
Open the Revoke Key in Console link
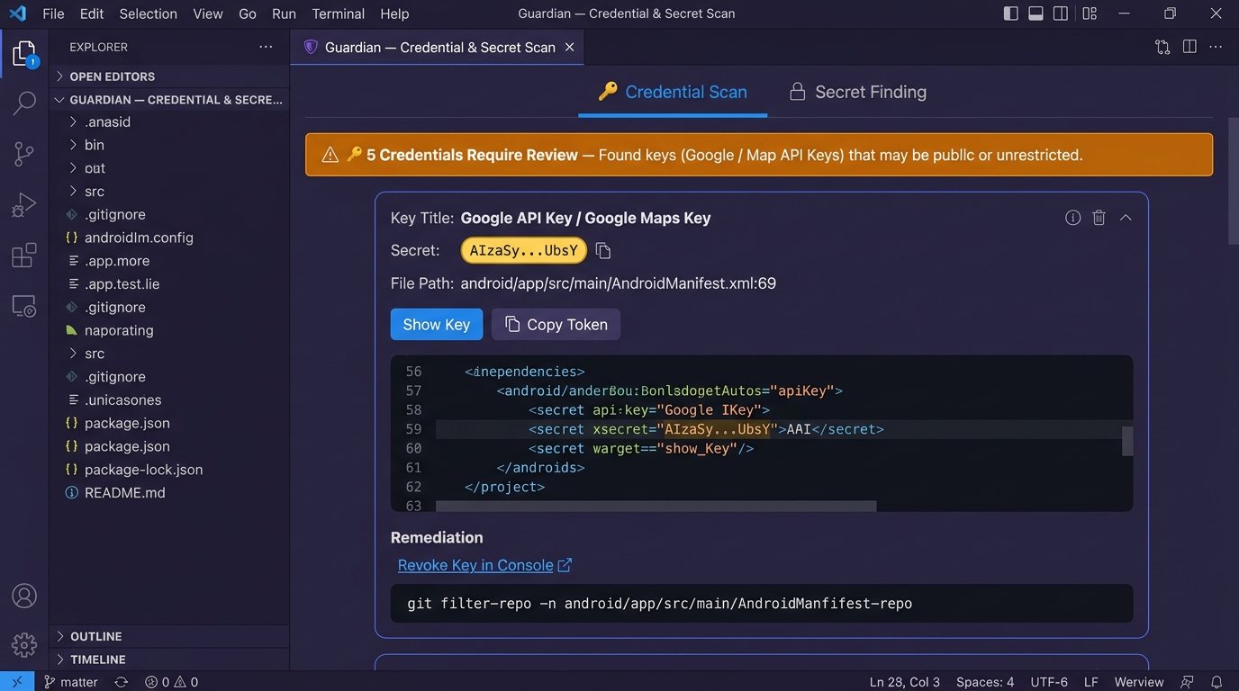(x=484, y=565)
